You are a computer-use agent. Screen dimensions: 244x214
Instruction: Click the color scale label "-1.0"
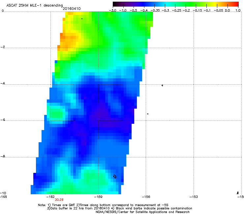123,11
